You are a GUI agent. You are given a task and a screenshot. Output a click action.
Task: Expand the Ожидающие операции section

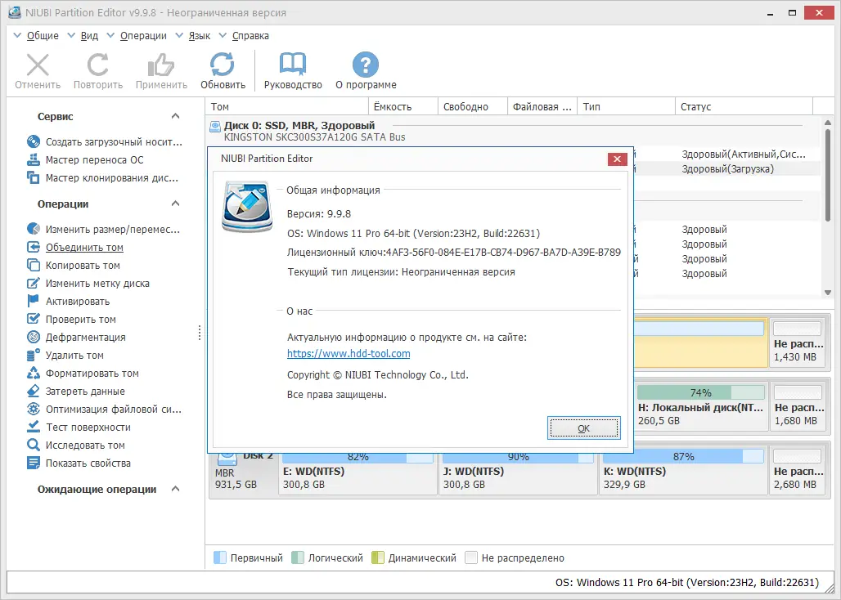[174, 489]
